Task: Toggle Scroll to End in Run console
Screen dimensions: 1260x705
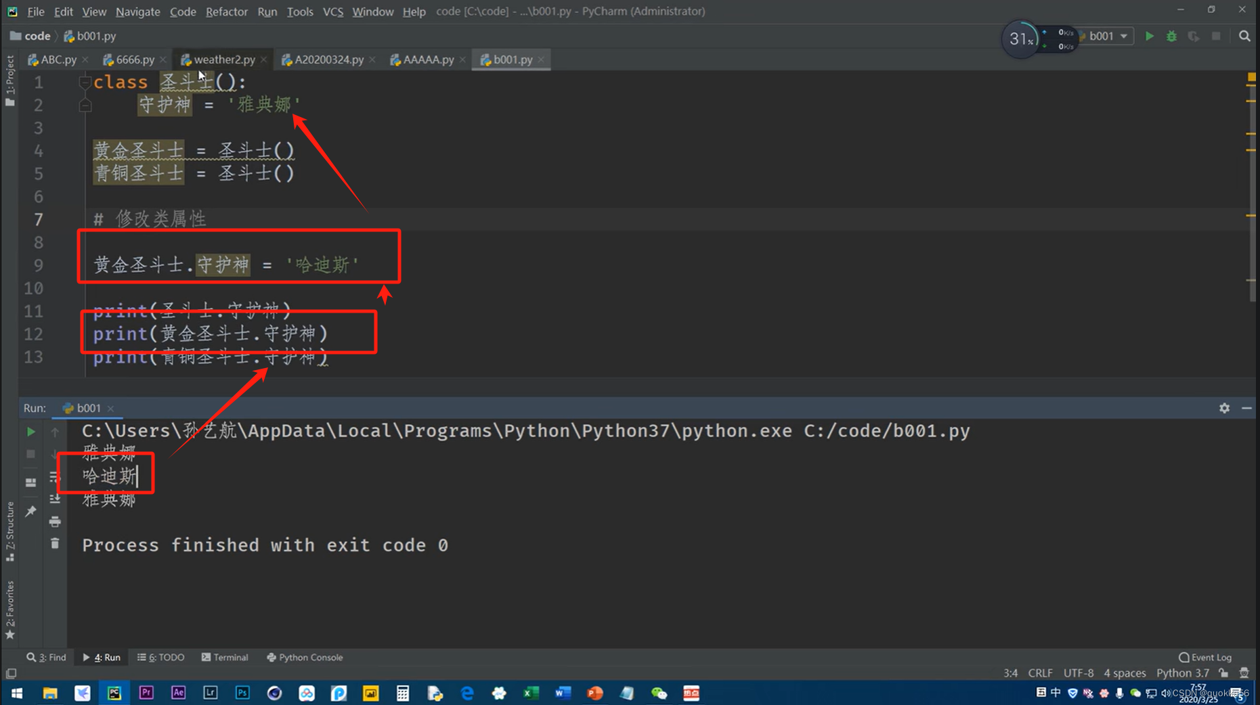Action: point(55,499)
